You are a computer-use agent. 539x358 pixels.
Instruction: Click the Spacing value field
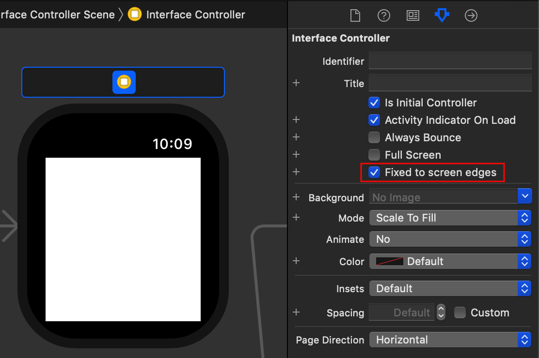pyautogui.click(x=401, y=313)
